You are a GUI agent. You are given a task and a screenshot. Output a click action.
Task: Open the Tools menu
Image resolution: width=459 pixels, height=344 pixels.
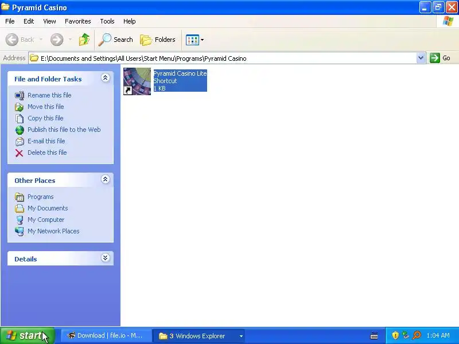tap(107, 21)
